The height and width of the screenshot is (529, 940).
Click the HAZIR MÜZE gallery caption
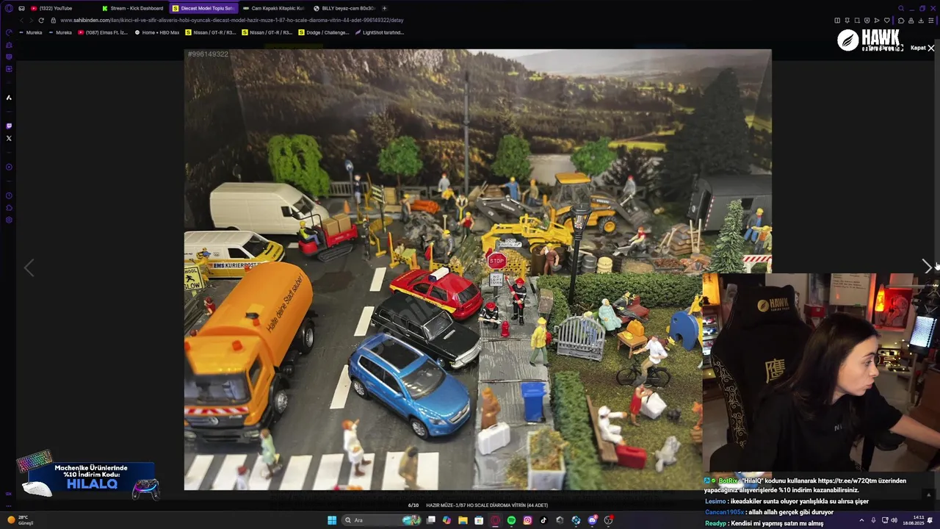487,505
